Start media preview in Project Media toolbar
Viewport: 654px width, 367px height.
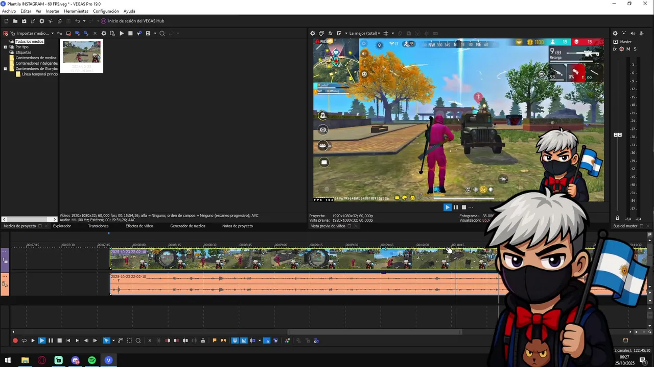click(x=122, y=33)
